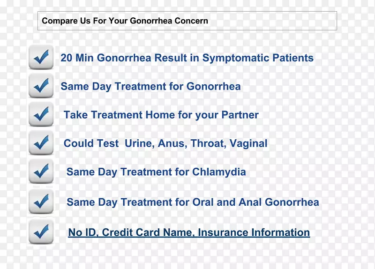Click the Same Day Treatment for Gonorrhea text
The width and height of the screenshot is (375, 269).
pos(150,86)
